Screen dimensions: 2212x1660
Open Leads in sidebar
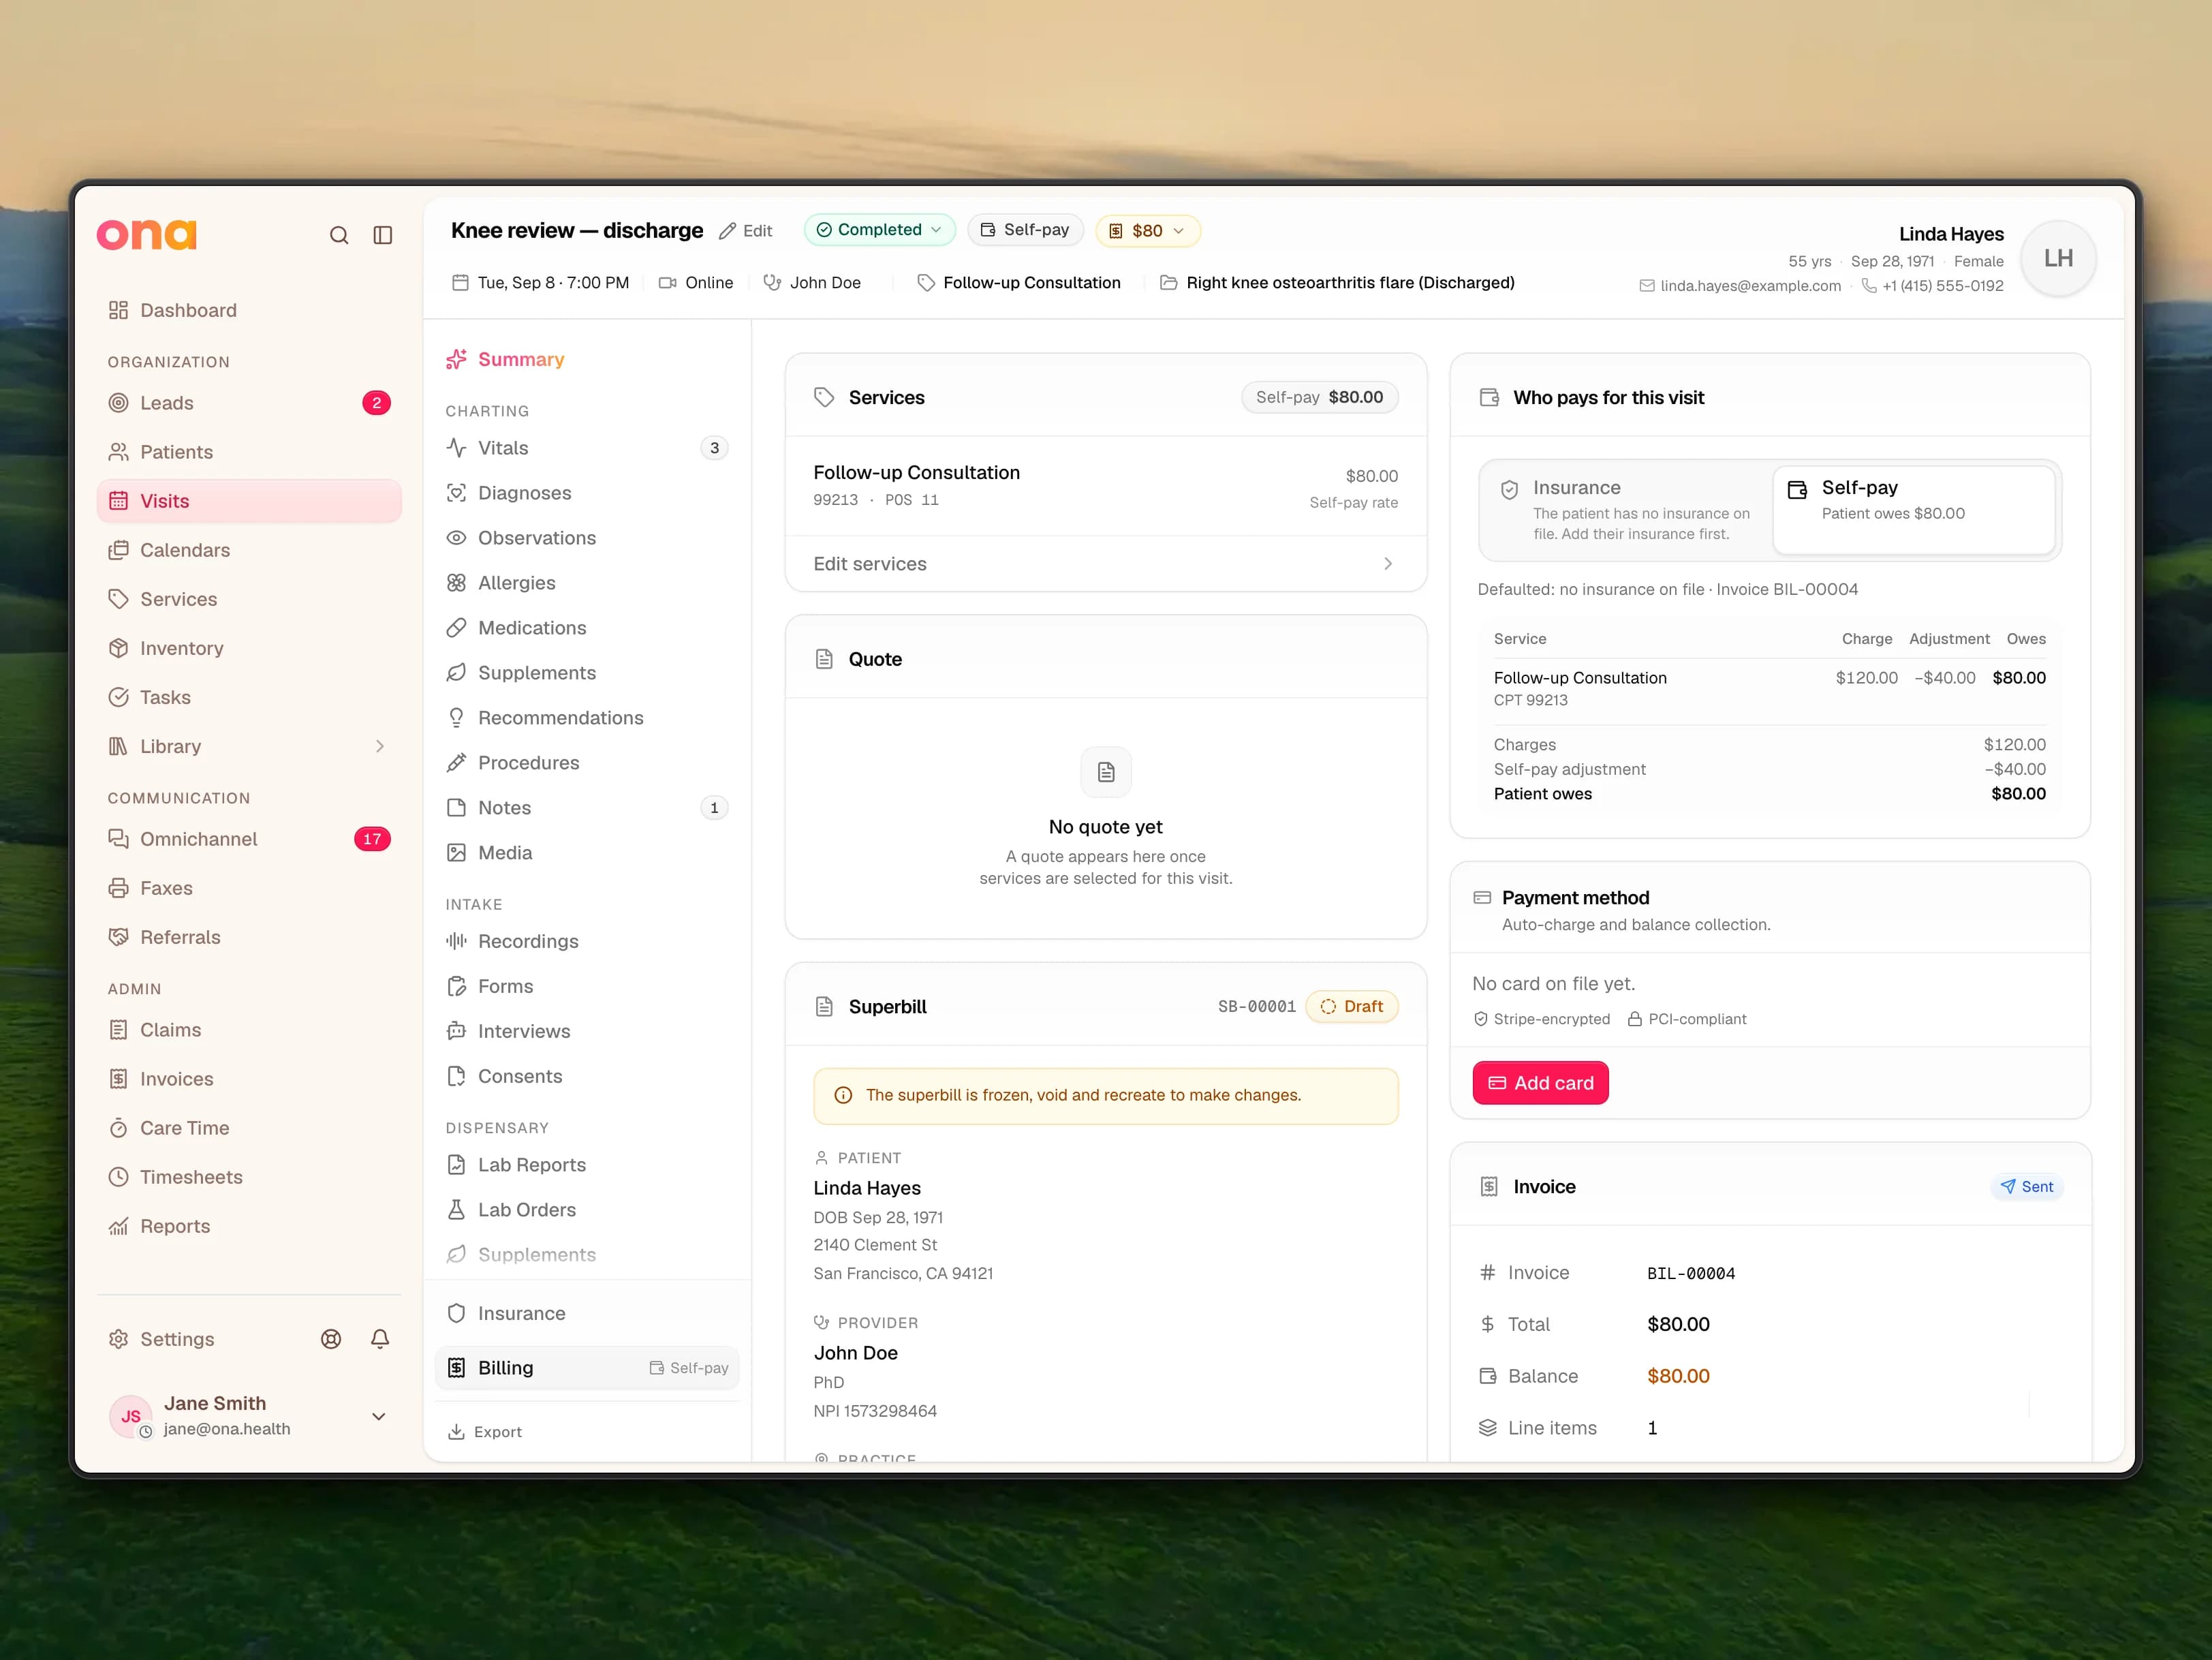249,403
